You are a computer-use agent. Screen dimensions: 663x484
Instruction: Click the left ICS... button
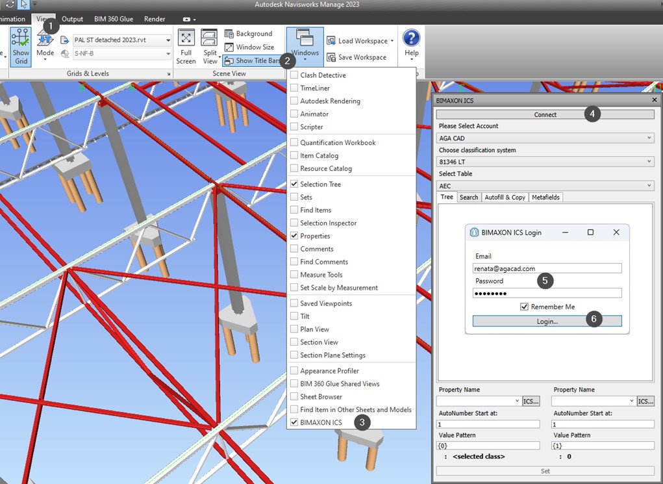point(531,401)
